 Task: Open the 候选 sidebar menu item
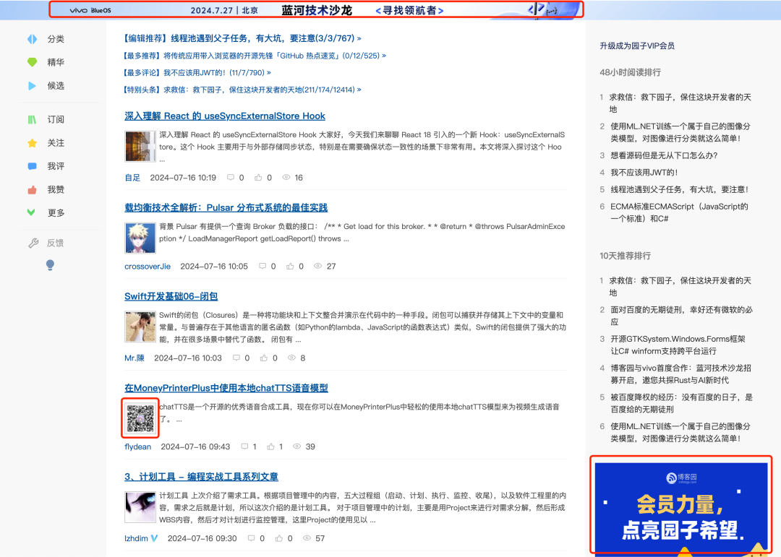click(x=56, y=86)
